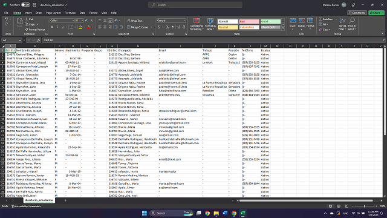387x218 pixels.
Task: Click the title bar Search box
Action: point(195,5)
